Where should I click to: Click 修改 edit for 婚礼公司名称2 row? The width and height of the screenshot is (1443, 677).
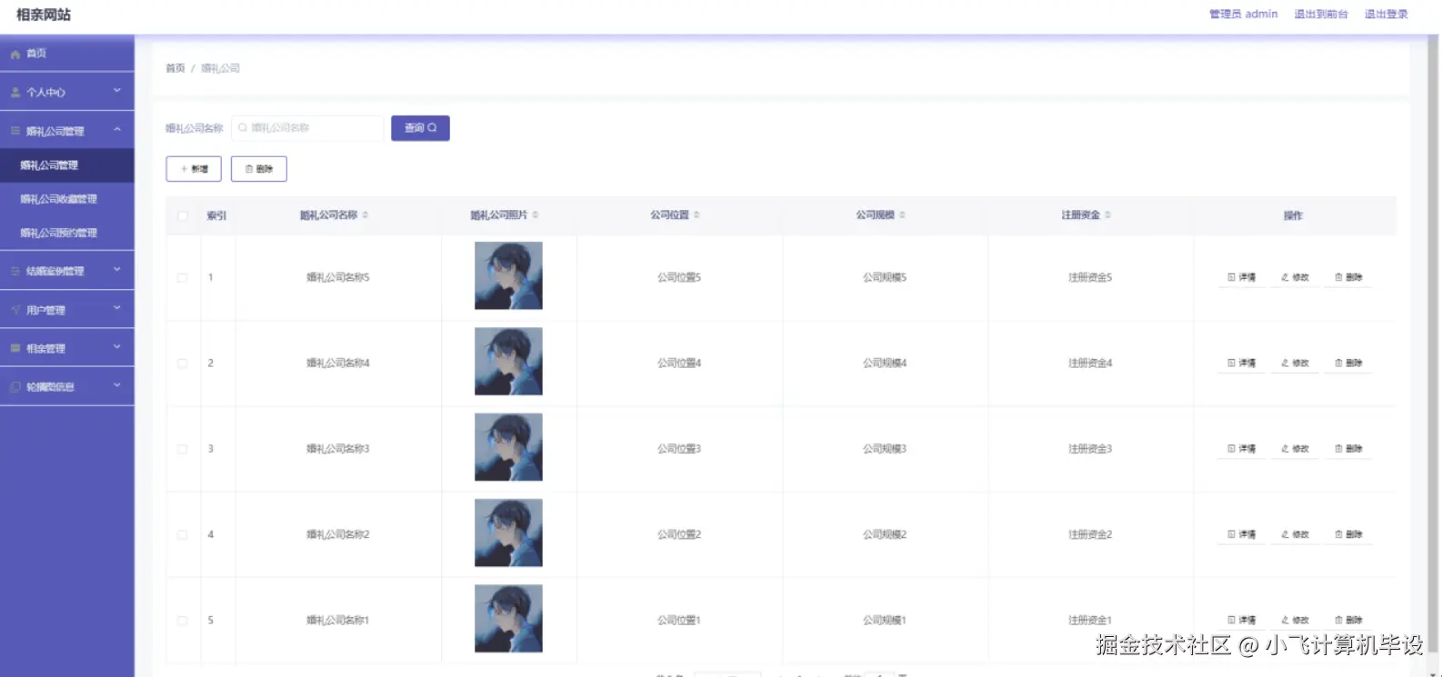pos(1295,534)
